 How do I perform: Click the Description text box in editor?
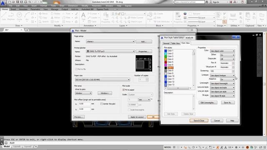click(x=179, y=102)
